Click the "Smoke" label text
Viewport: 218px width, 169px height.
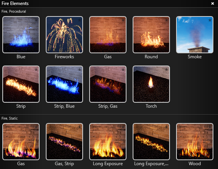(195, 57)
